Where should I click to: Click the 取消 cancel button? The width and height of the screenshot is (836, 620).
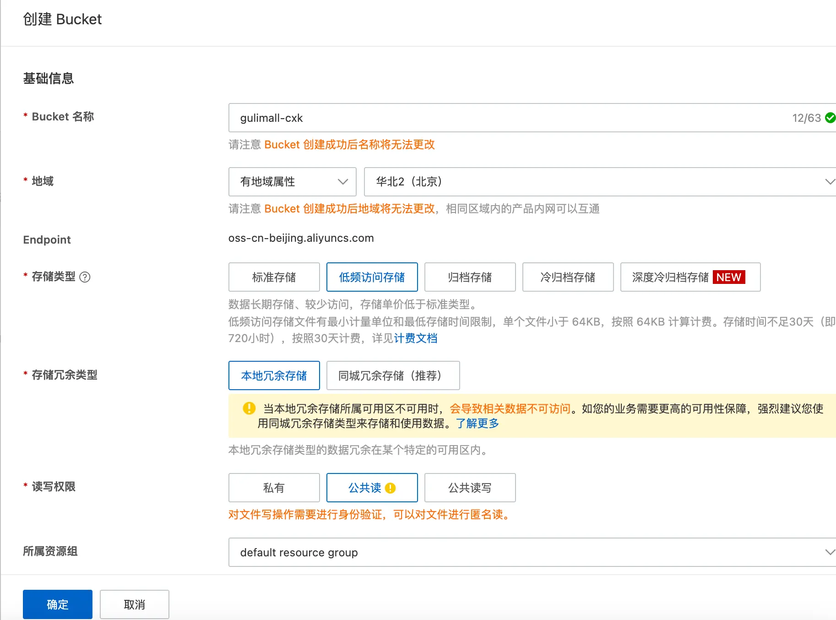[x=135, y=604]
